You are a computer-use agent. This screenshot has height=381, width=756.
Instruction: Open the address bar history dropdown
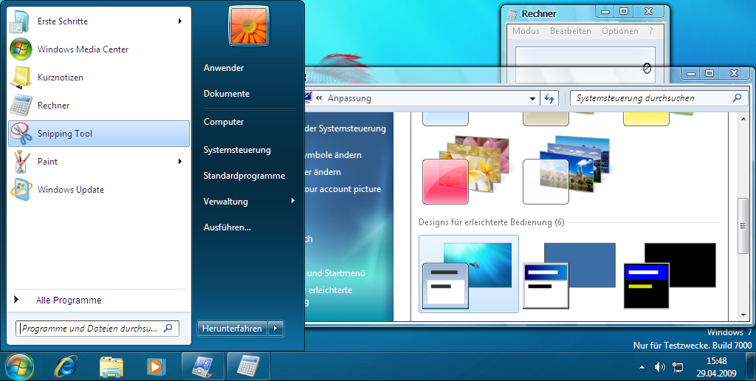(533, 98)
